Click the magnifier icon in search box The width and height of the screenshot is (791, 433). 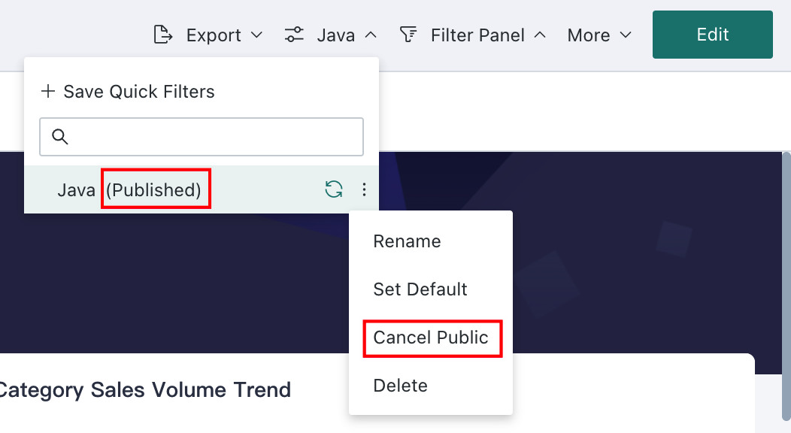[59, 137]
